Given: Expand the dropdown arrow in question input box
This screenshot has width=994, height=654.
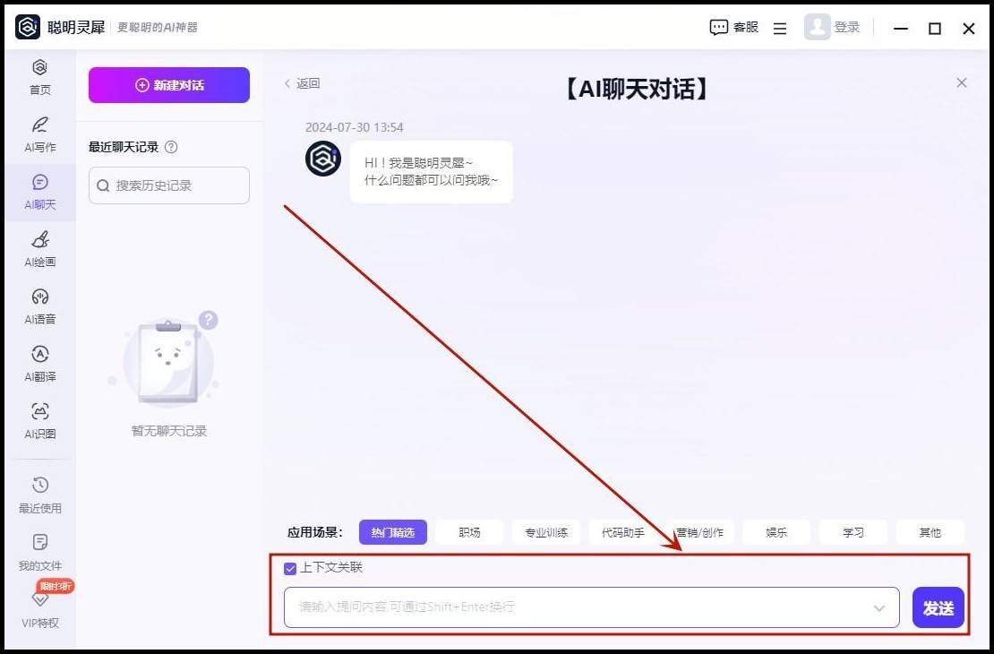Looking at the screenshot, I should (879, 608).
